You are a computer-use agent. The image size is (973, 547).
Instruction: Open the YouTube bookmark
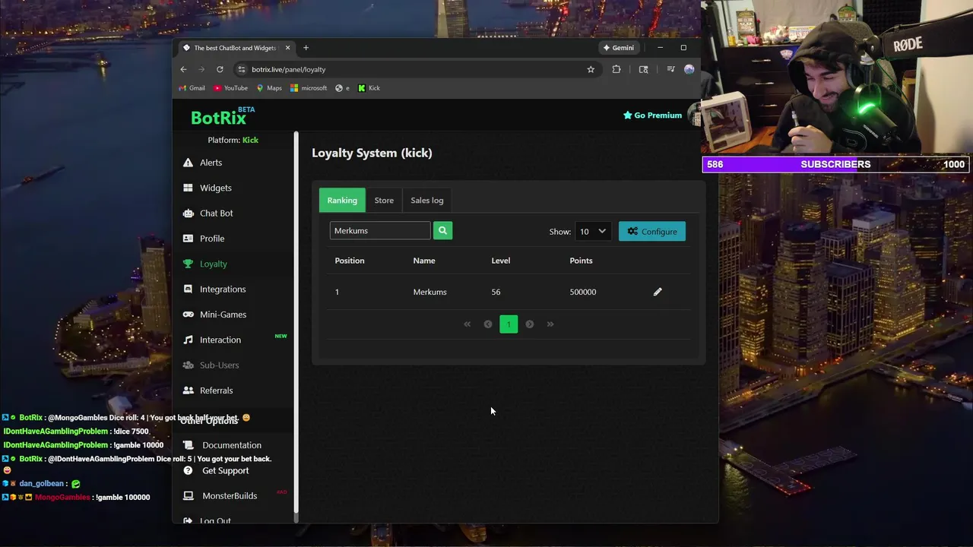(x=230, y=88)
